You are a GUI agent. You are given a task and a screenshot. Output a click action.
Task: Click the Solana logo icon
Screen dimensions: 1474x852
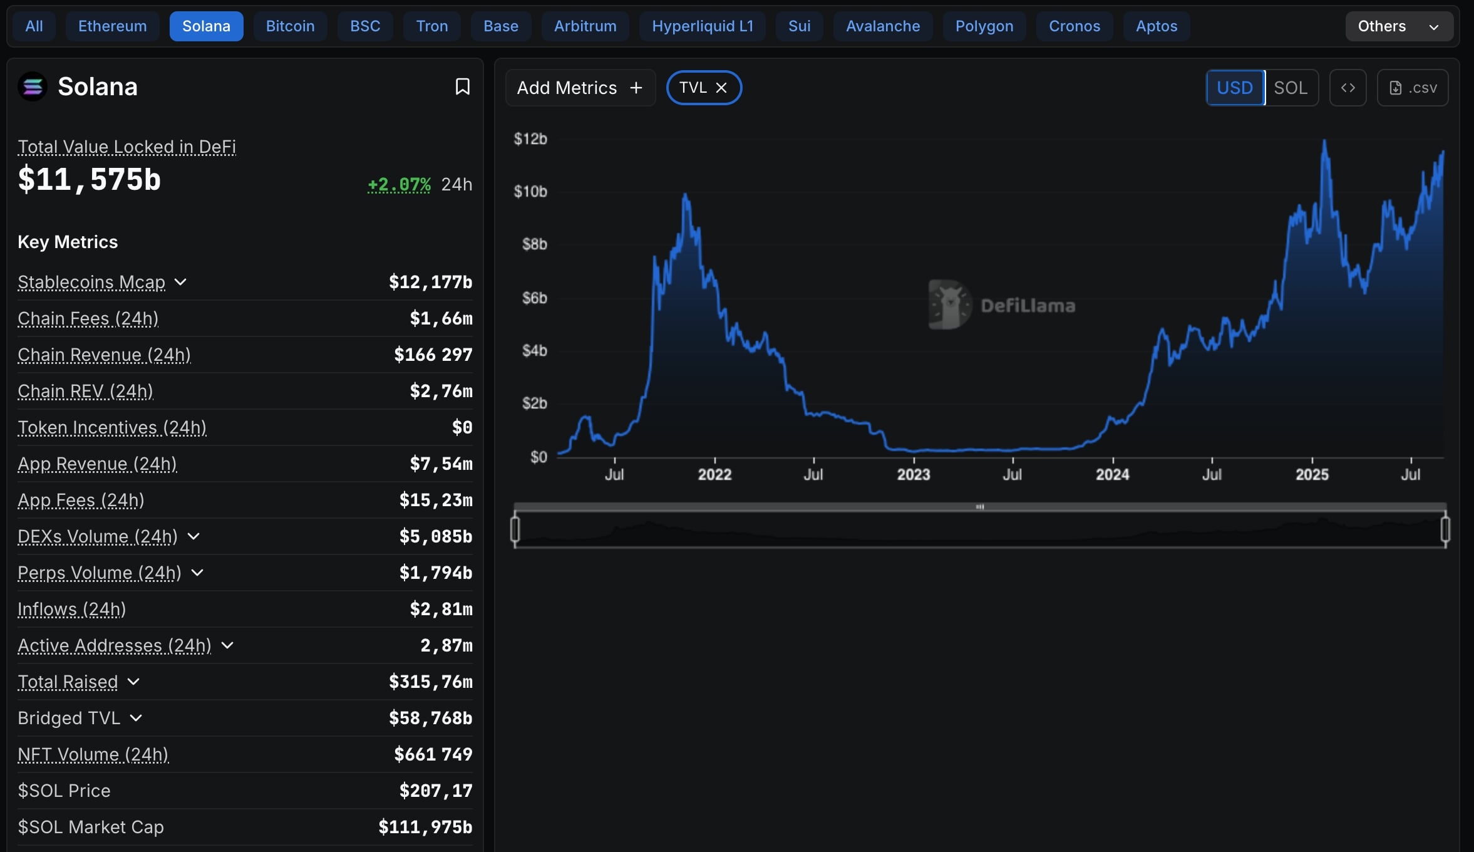coord(33,86)
